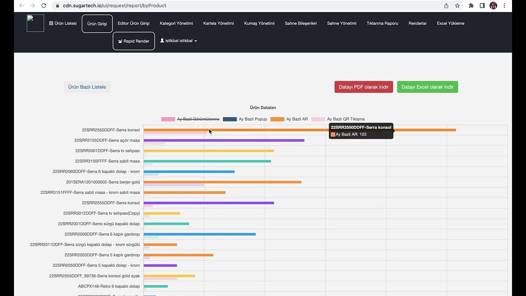Image resolution: width=526 pixels, height=296 pixels.
Task: View the Tıklanma Raporu page
Action: coord(383,23)
